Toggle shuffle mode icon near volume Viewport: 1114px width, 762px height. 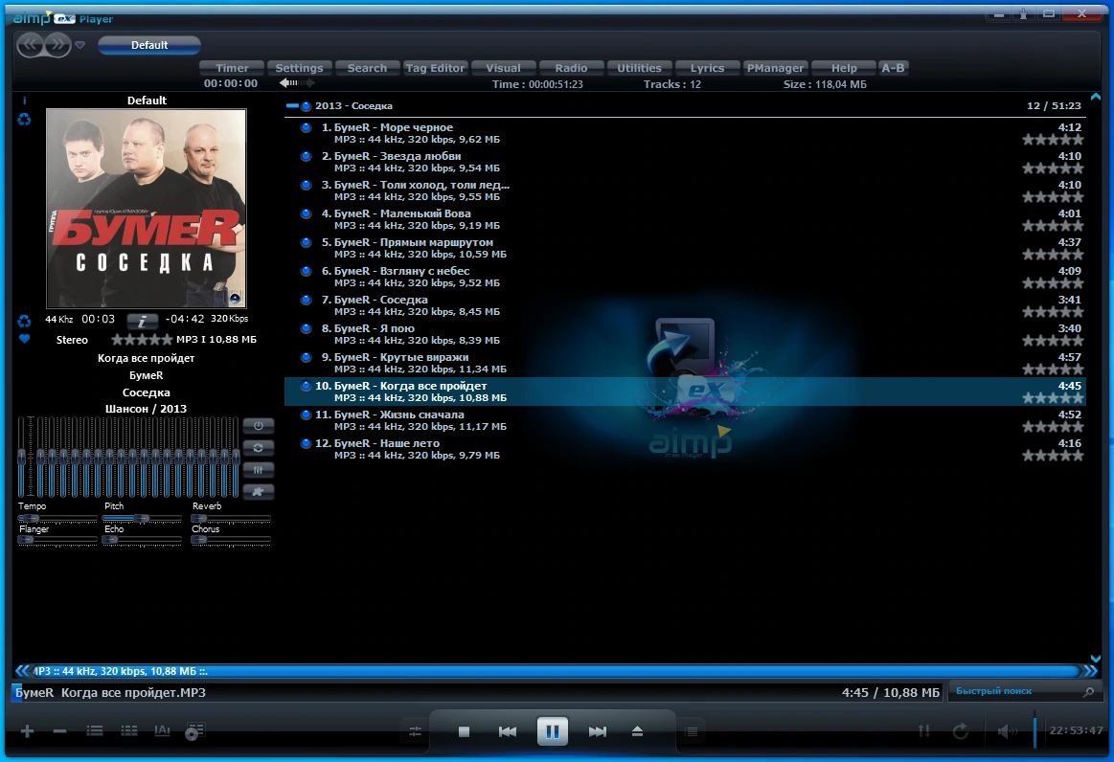(924, 730)
